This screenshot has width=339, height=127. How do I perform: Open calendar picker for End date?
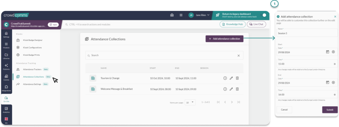point(327,82)
